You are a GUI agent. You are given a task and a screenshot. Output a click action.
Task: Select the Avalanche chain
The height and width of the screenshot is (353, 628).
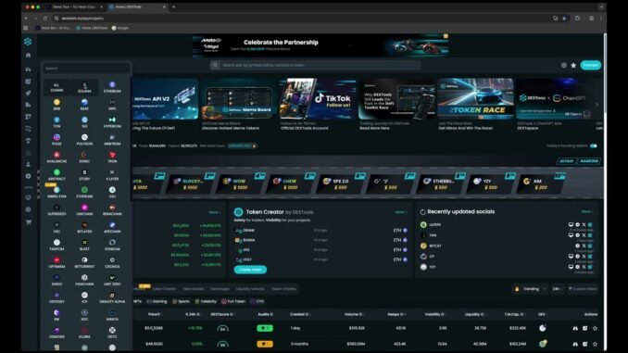click(57, 158)
